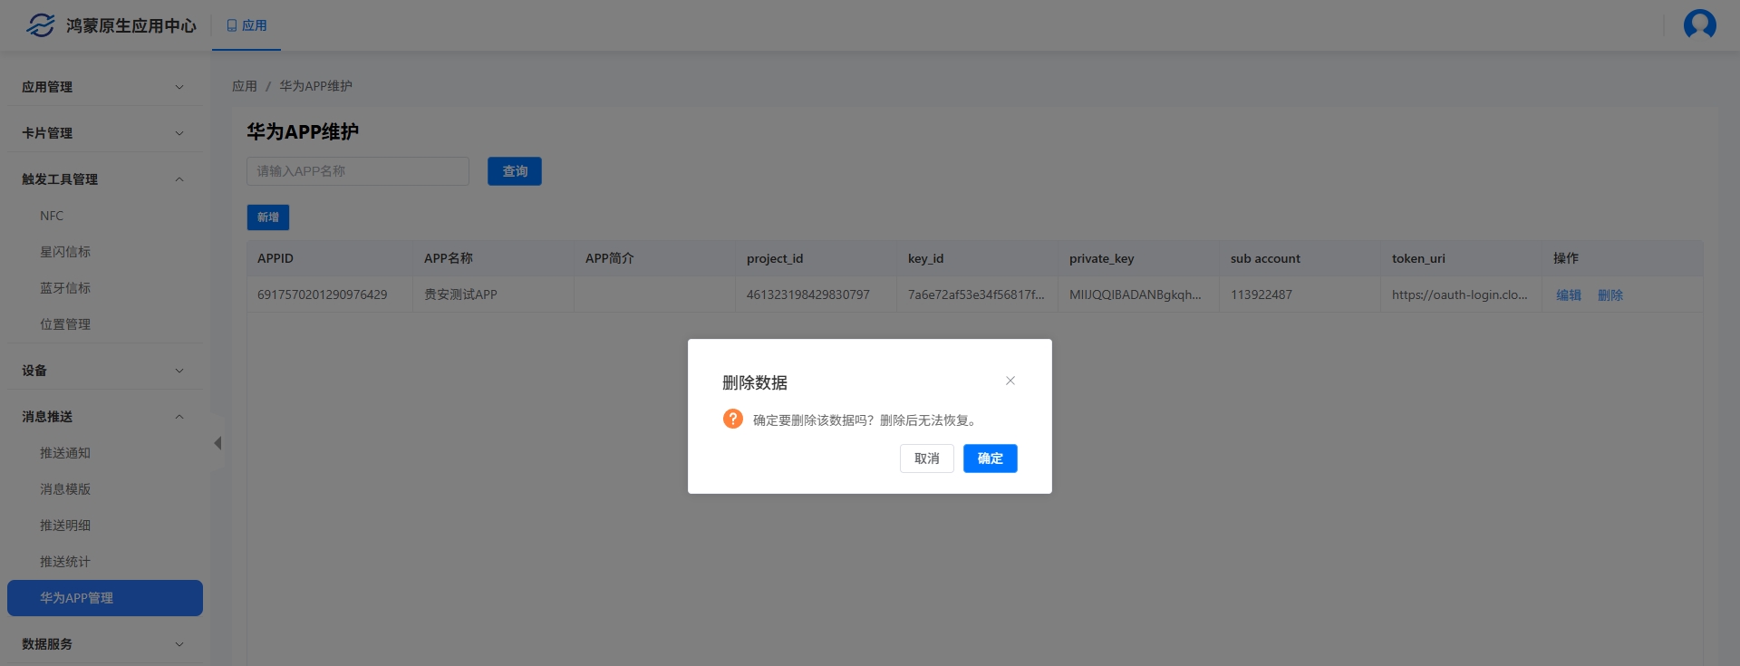This screenshot has width=1740, height=666.
Task: Select the 华为APP管理 menu item
Action: point(104,598)
